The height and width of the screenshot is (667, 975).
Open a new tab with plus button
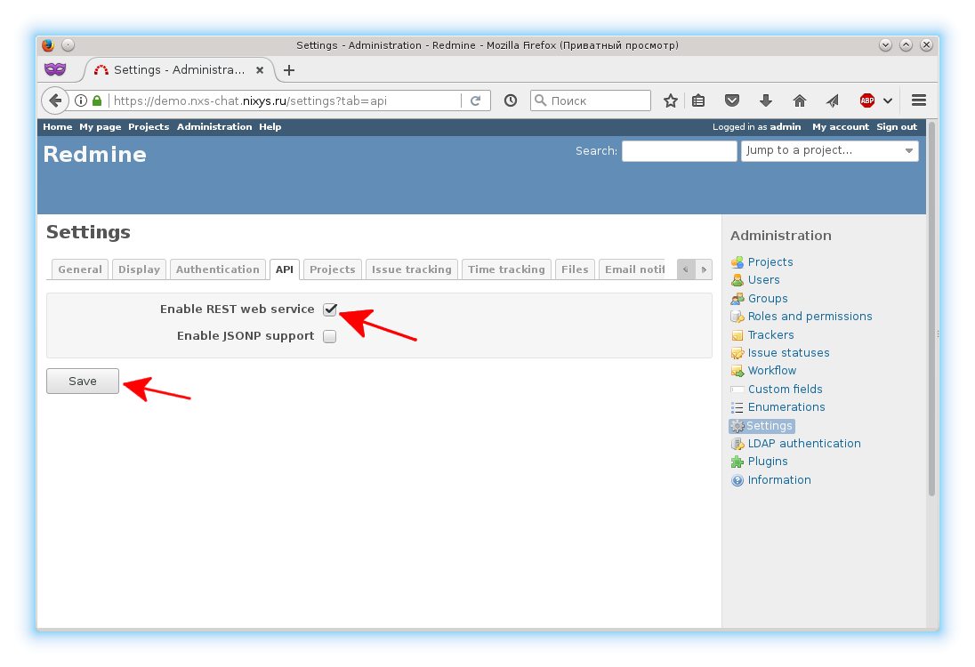tap(288, 70)
